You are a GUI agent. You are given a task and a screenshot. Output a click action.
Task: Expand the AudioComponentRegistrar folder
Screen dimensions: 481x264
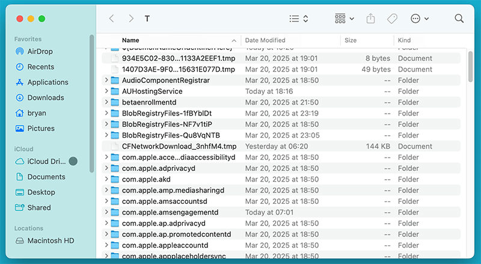click(x=106, y=80)
